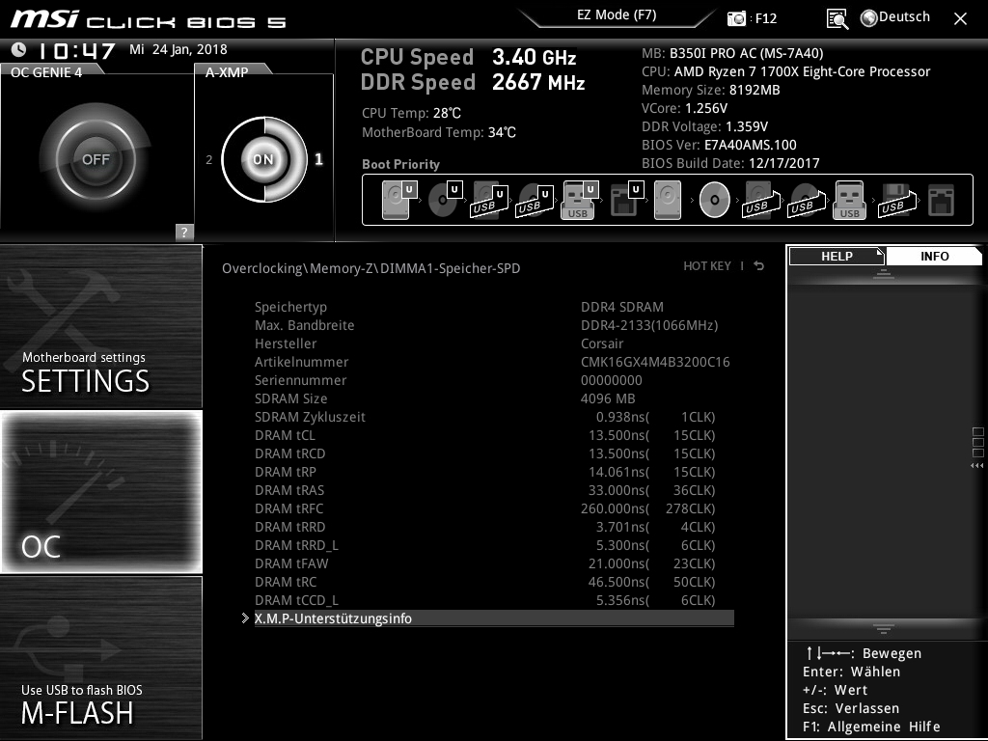Image resolution: width=988 pixels, height=741 pixels.
Task: Select the 'Speichertyp' label
Action: (290, 307)
